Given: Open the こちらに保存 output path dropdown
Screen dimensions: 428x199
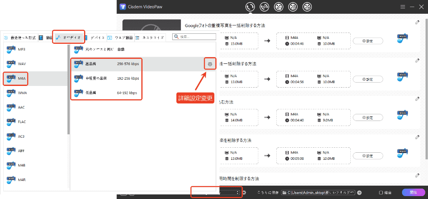Looking at the screenshot, I should point(318,192).
